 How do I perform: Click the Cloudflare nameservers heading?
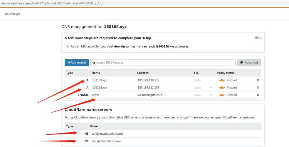(x=88, y=110)
